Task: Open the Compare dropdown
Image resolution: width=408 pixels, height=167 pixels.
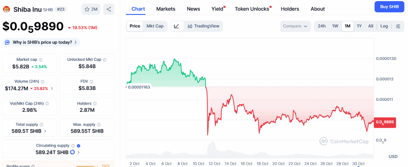Action: (295, 26)
